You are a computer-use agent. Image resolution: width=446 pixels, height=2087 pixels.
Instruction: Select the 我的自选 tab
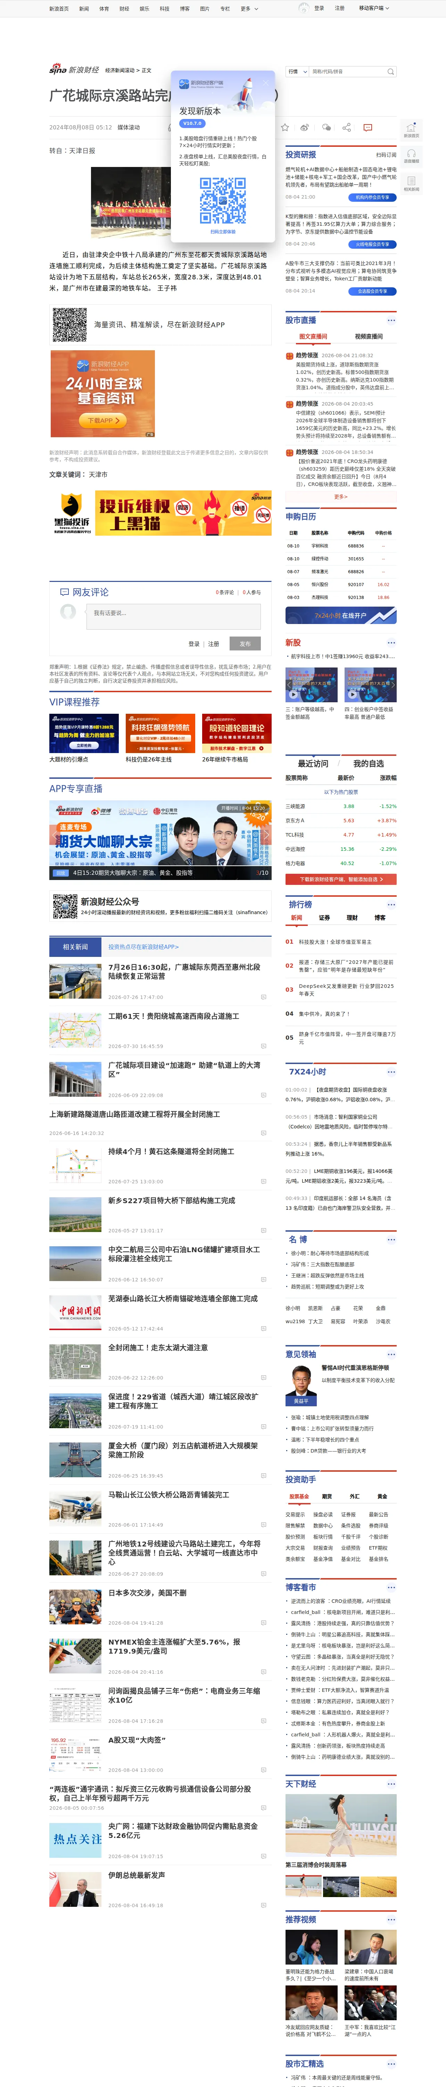pyautogui.click(x=368, y=763)
